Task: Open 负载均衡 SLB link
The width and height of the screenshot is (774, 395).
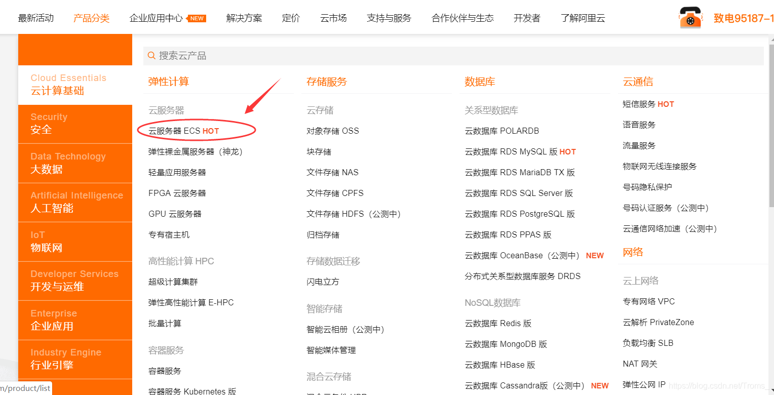Action: [648, 343]
